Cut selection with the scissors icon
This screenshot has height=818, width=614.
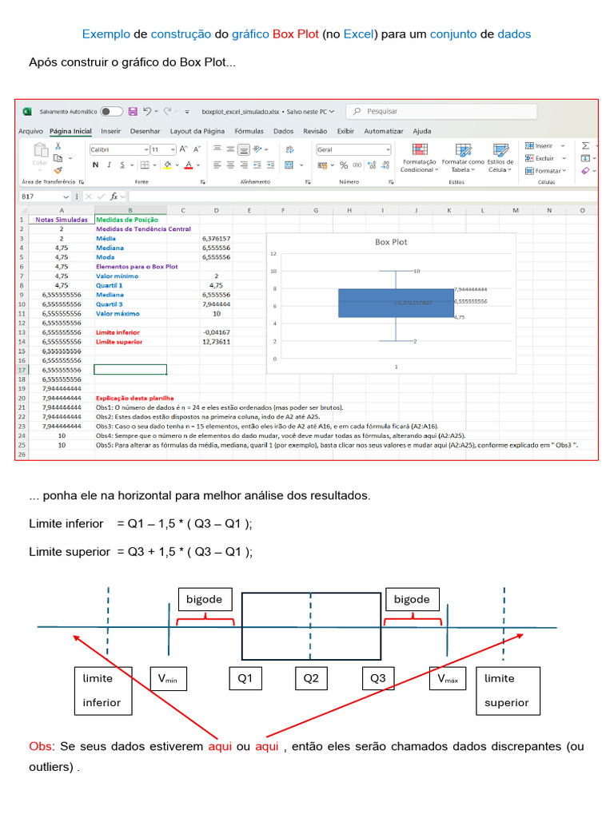coord(58,146)
